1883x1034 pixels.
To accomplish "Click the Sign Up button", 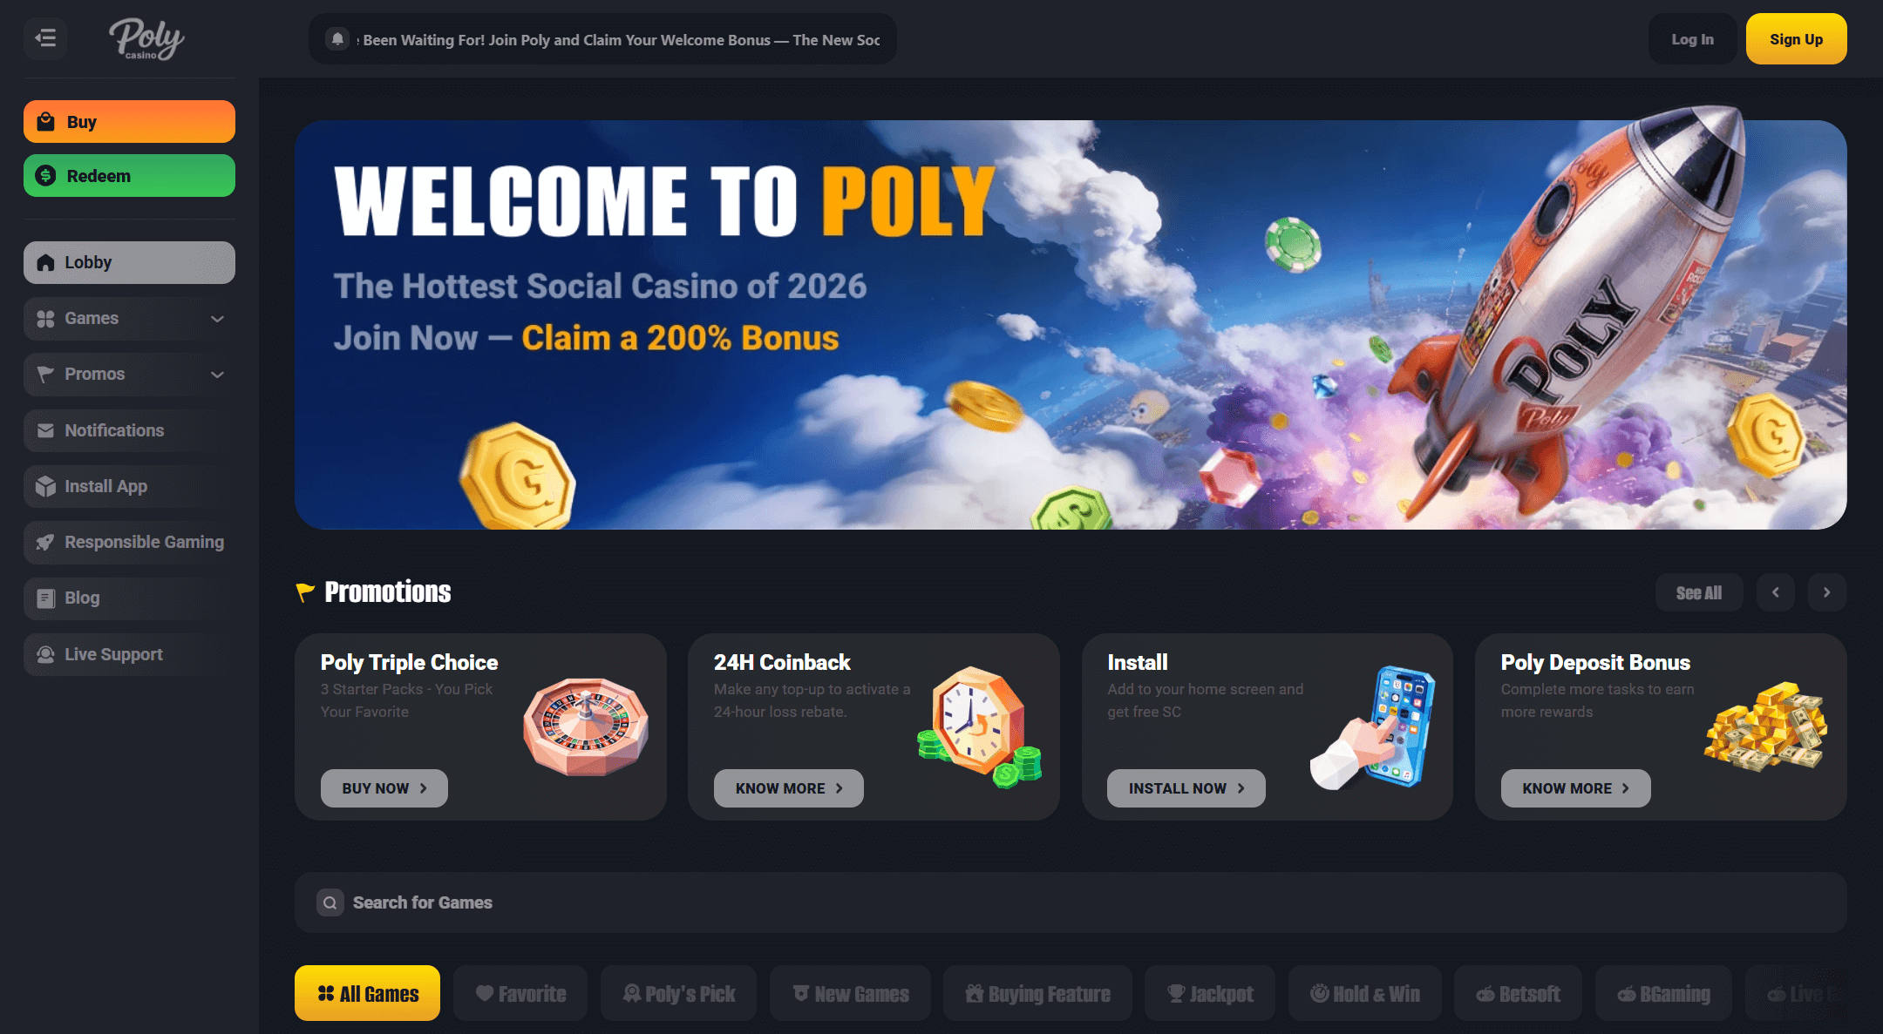I will point(1796,39).
